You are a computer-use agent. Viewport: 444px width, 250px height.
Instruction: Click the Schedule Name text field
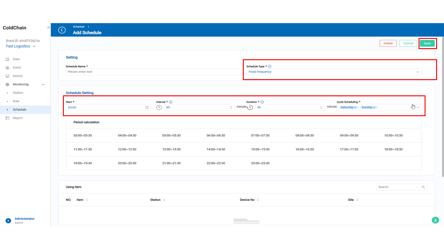point(153,72)
